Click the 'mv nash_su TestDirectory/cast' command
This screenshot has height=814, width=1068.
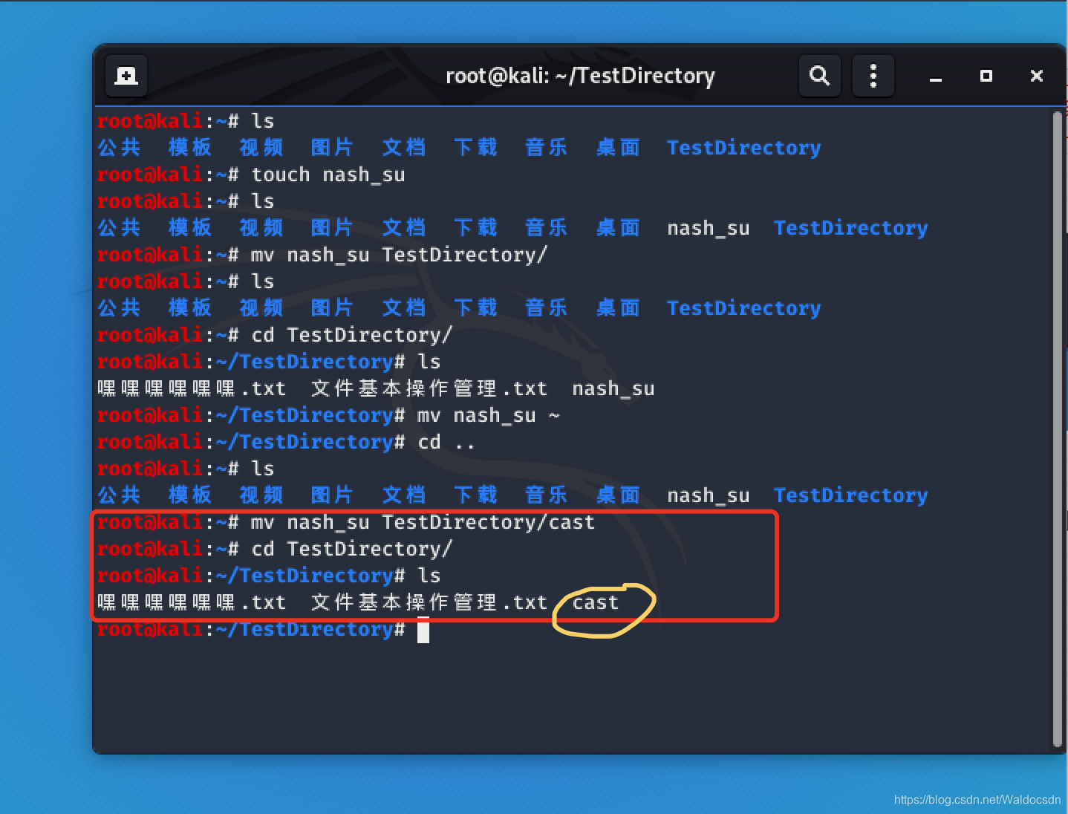(423, 522)
